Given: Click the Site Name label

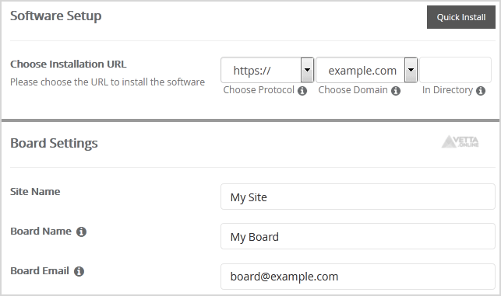Looking at the screenshot, I should (35, 191).
